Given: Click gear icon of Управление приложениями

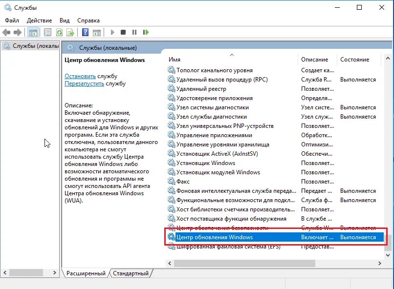Looking at the screenshot, I should pos(172,135).
